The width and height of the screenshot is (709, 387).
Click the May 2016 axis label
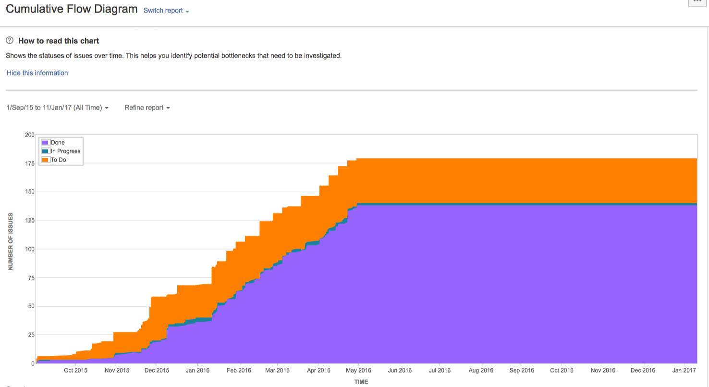(359, 370)
